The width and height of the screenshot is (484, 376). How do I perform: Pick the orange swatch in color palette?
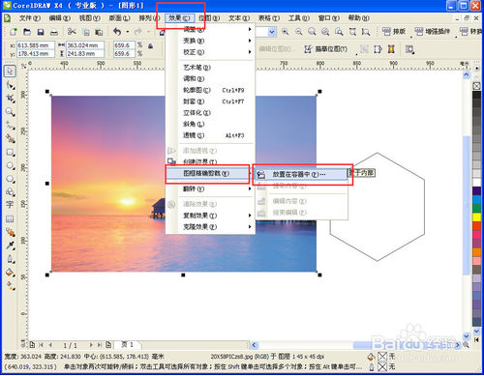(x=476, y=252)
